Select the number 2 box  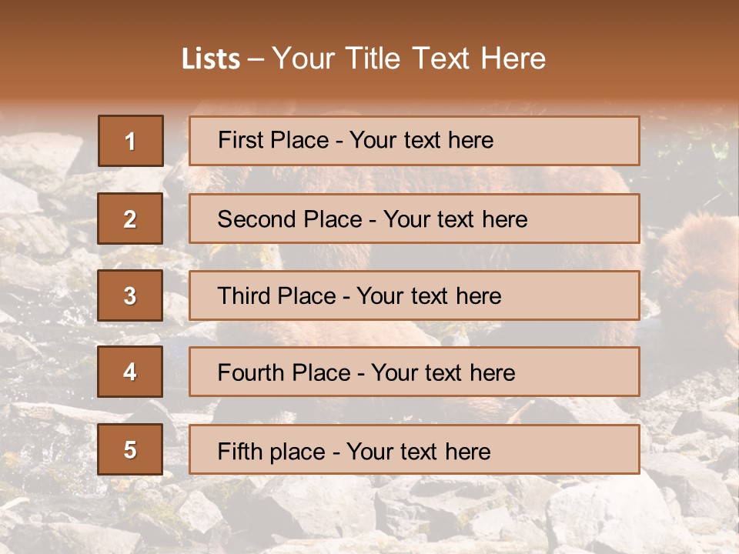pyautogui.click(x=130, y=219)
